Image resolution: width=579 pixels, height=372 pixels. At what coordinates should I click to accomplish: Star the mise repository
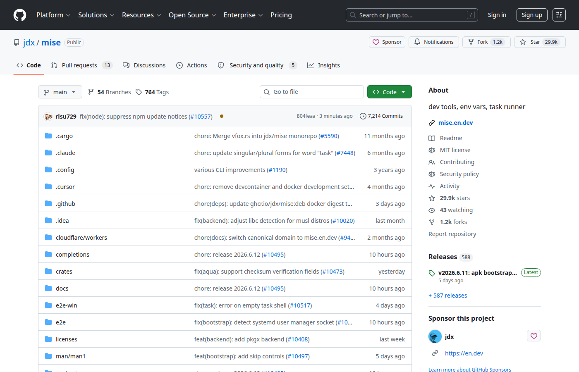pyautogui.click(x=540, y=42)
